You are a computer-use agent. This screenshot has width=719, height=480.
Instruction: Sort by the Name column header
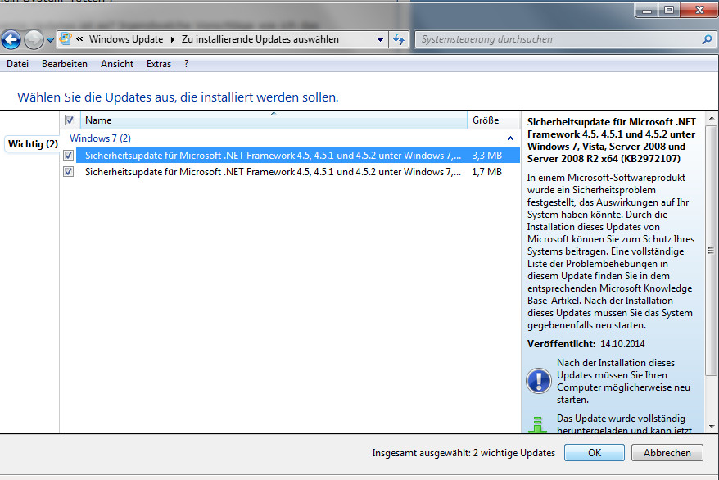click(x=274, y=120)
